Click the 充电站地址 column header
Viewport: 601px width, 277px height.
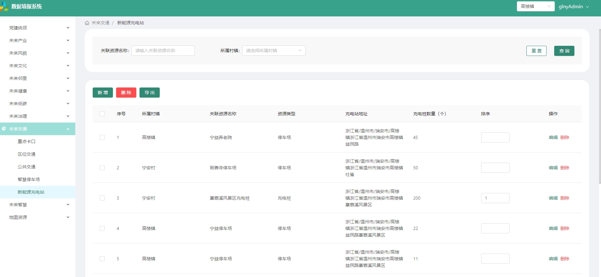pyautogui.click(x=356, y=114)
